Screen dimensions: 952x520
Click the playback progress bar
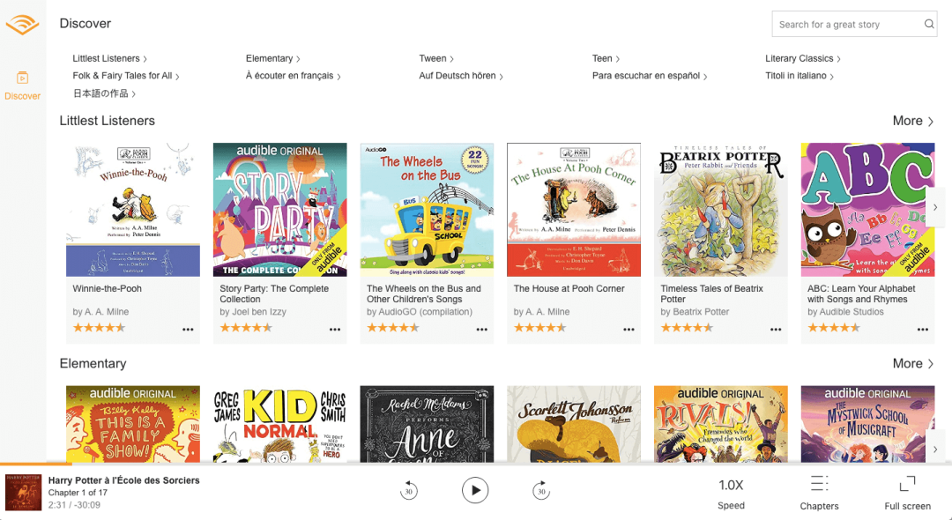(476, 464)
